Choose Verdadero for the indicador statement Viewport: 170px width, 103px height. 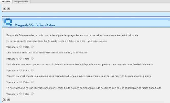[x=20, y=70]
